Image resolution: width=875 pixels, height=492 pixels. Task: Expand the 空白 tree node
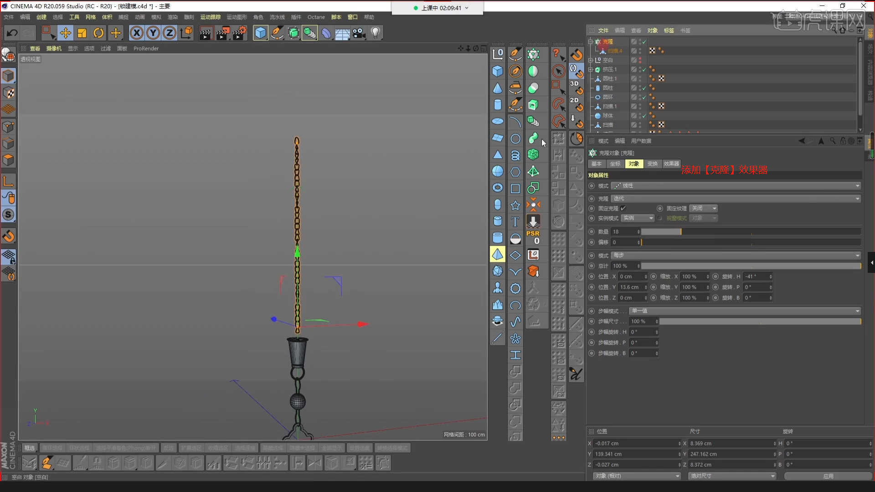coord(591,60)
